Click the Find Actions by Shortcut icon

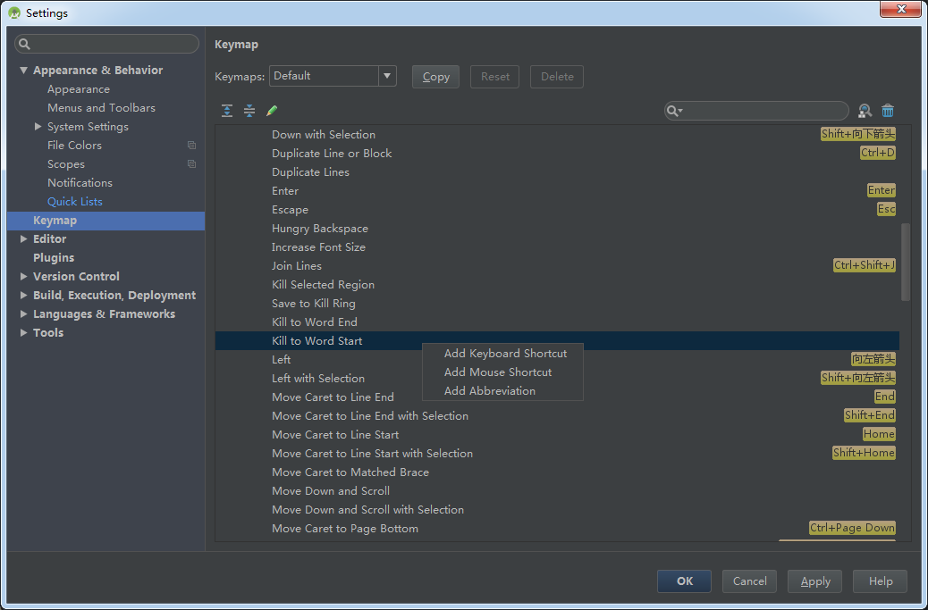(x=865, y=111)
